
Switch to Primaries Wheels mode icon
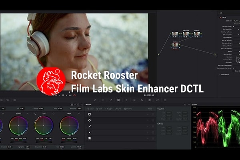coord(72,104)
